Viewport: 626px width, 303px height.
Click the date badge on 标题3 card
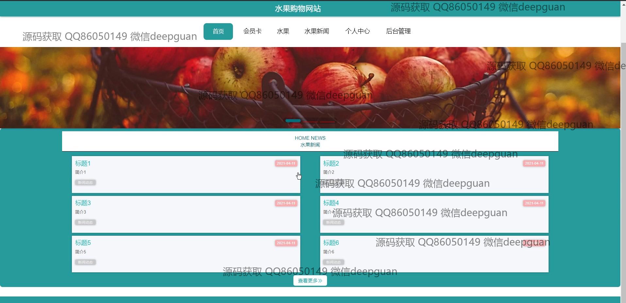pyautogui.click(x=286, y=203)
